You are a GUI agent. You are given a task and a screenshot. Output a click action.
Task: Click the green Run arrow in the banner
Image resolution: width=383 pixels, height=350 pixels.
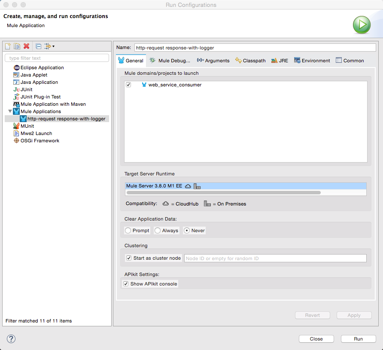362,25
